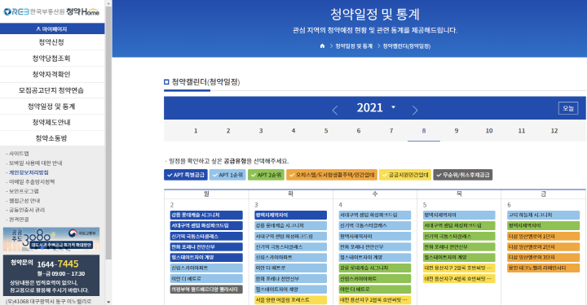Open 용인 테크노밸리 entry on Friday 6
The height and width of the screenshot is (305, 587).
tap(543, 268)
